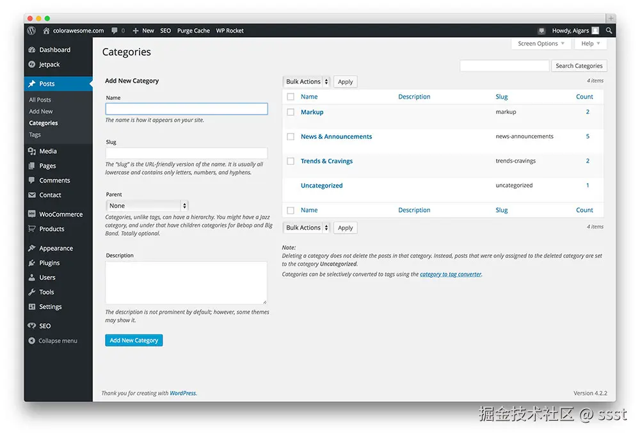Open the WP Rocket admin bar menu
Image resolution: width=640 pixels, height=436 pixels.
[x=230, y=31]
